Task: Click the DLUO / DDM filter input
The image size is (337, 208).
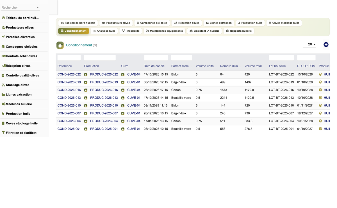Action: 306,58
